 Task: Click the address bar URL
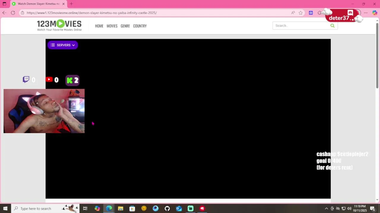point(92,13)
